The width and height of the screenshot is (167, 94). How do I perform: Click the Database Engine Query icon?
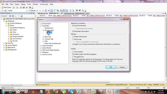[14, 7]
